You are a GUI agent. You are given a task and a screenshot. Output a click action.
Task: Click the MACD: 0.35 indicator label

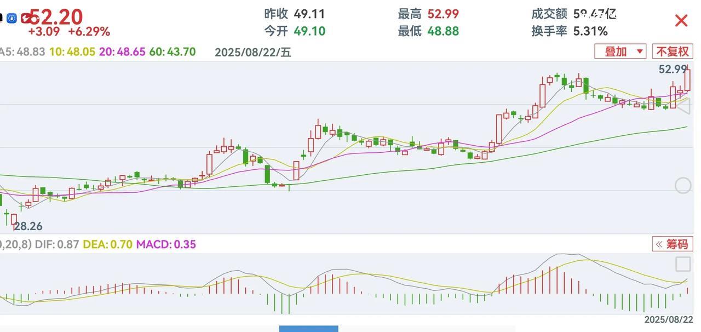click(166, 244)
